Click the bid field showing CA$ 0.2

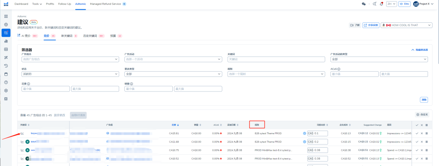pyautogui.click(x=317, y=142)
